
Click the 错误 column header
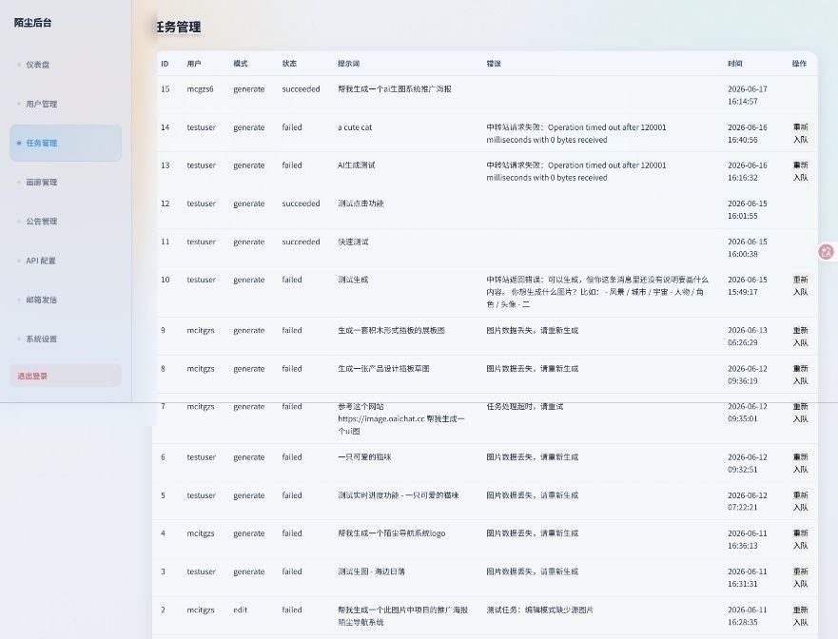click(494, 64)
